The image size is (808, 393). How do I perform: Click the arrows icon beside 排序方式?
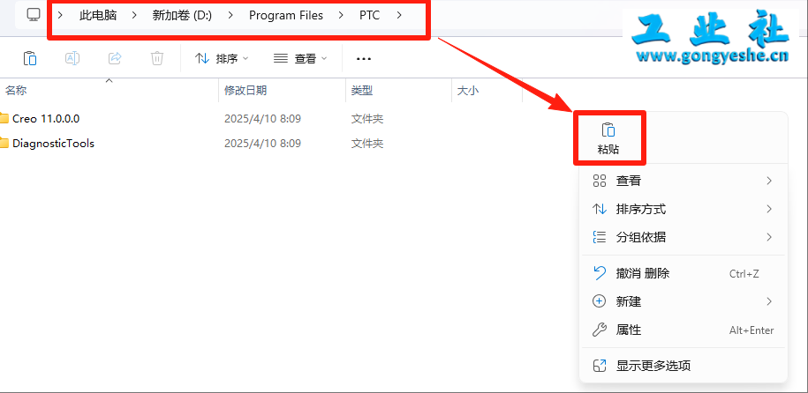(x=599, y=210)
